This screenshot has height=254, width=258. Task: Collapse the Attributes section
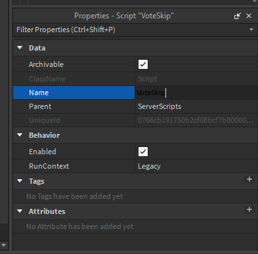click(x=20, y=211)
